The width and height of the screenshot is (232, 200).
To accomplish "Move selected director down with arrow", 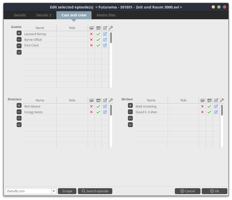I will 19,125.
